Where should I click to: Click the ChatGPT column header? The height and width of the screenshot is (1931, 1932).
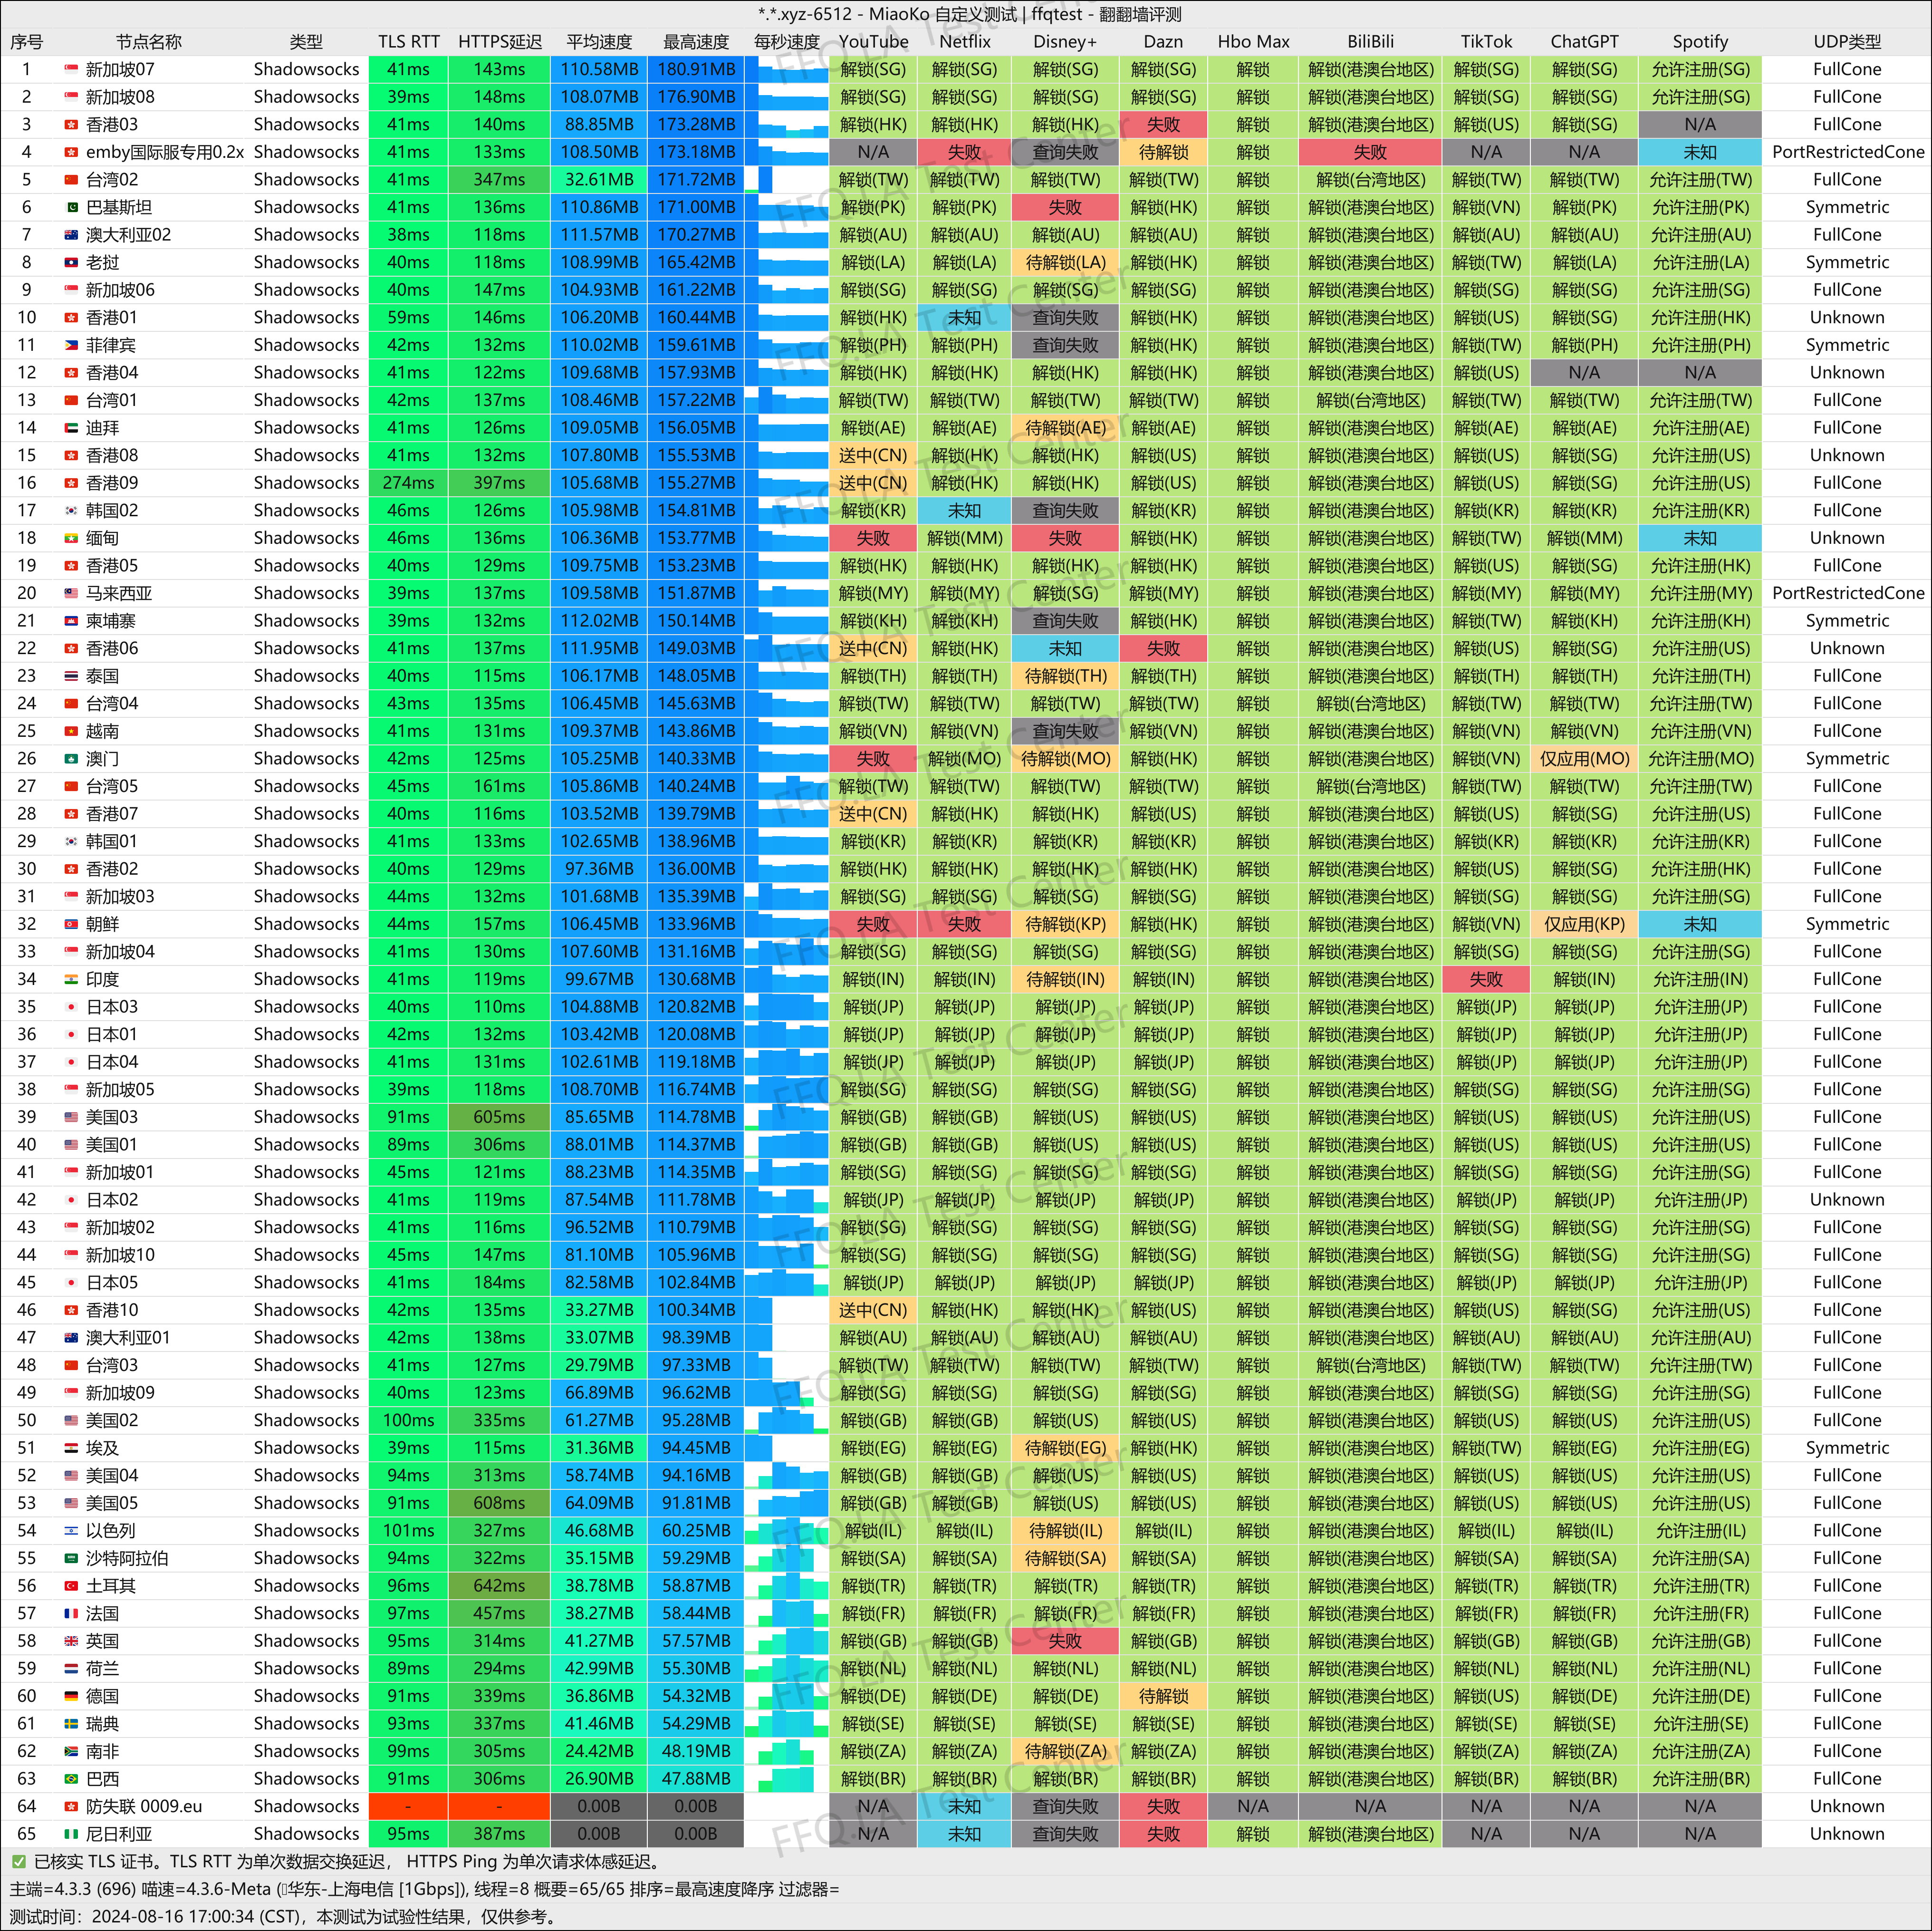[x=1584, y=42]
